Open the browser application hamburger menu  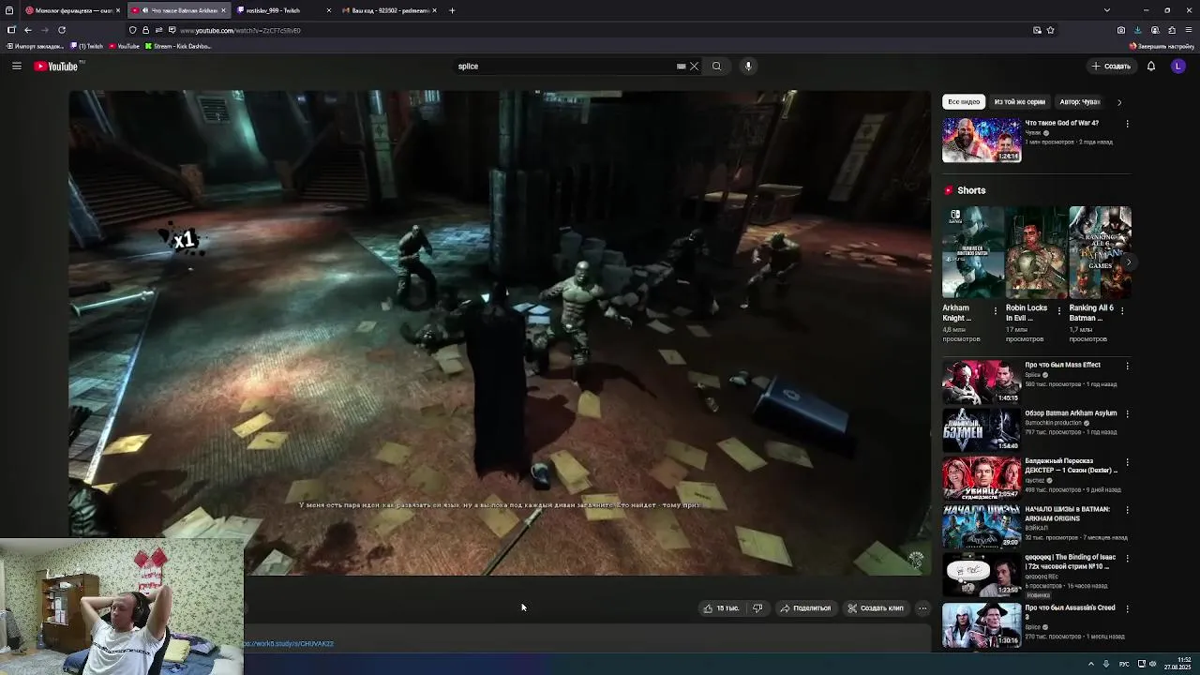tap(1189, 30)
